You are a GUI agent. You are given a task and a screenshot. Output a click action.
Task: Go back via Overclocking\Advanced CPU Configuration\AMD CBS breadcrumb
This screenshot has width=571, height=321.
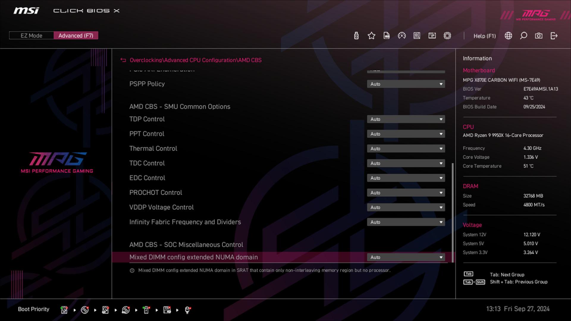pyautogui.click(x=196, y=60)
